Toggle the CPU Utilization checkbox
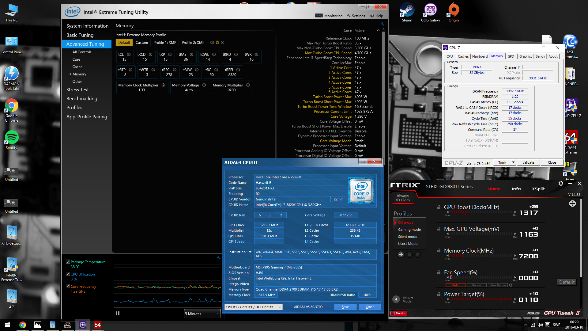The width and height of the screenshot is (588, 331). click(68, 274)
